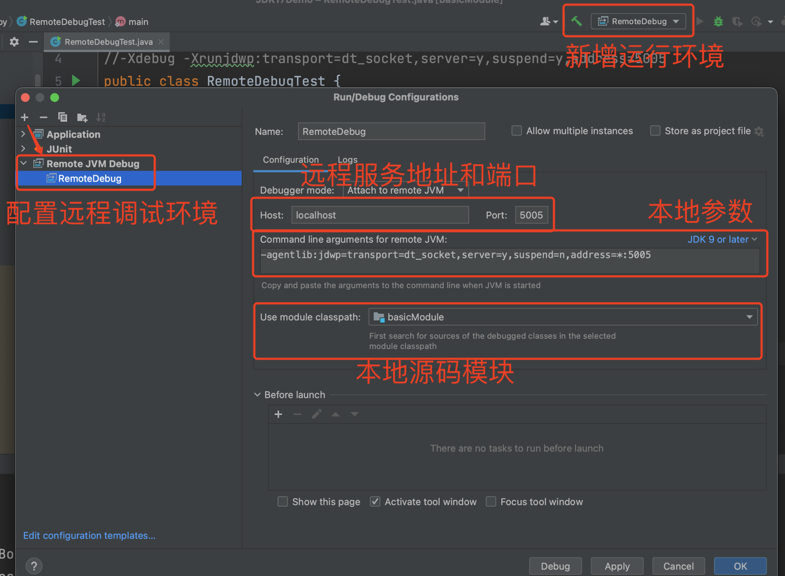
Task: Click the run play icon in toolbar
Action: pos(700,21)
